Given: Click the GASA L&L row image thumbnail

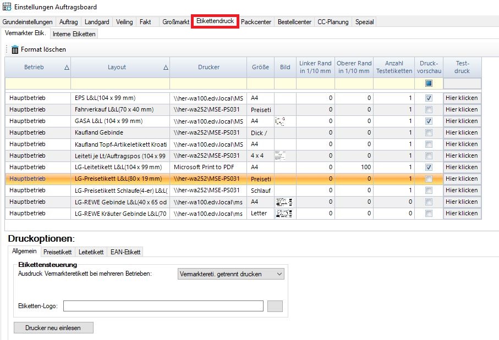Looking at the screenshot, I should [x=281, y=121].
